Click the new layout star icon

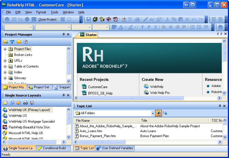5,103
